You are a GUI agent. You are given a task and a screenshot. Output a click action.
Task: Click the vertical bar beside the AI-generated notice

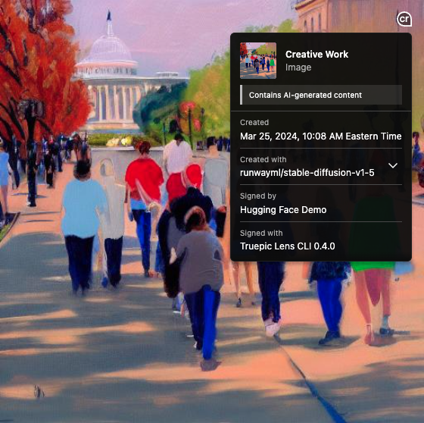241,95
